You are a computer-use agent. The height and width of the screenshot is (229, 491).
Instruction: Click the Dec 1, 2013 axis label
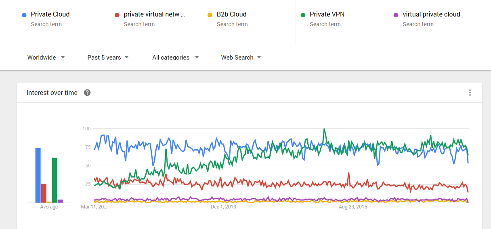pyautogui.click(x=223, y=207)
